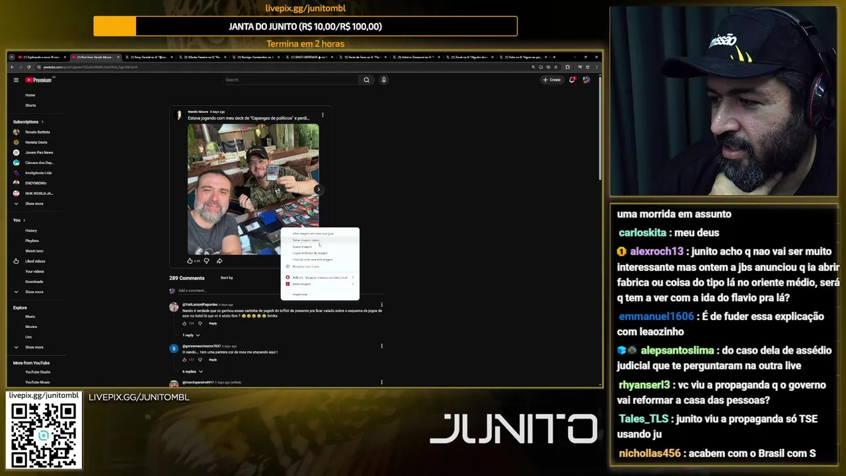
Task: Click the YouTube search field
Action: (291, 80)
